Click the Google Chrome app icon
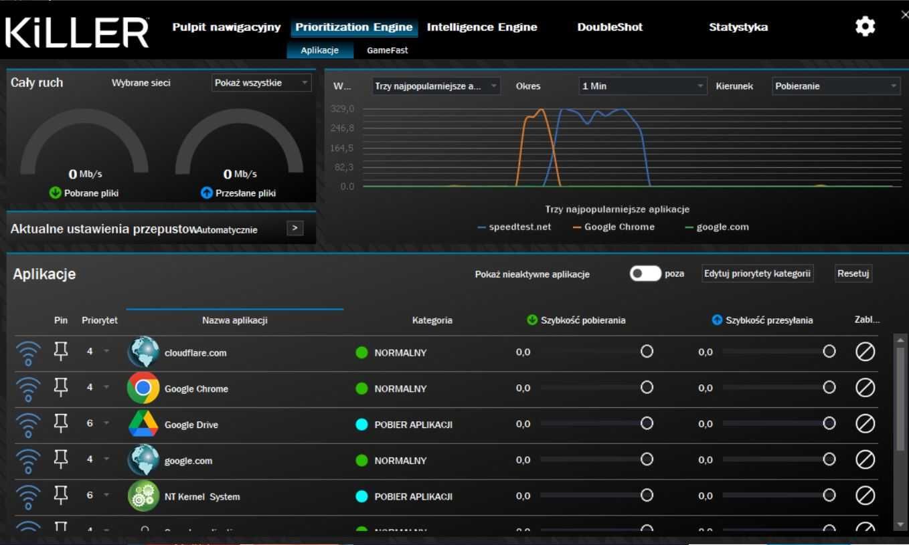The height and width of the screenshot is (545, 909). [x=143, y=389]
